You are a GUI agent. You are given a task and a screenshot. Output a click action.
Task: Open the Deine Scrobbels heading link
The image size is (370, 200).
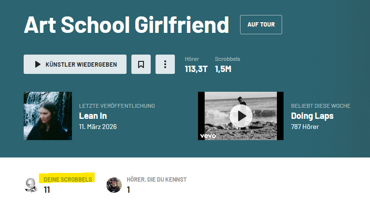[x=68, y=179]
